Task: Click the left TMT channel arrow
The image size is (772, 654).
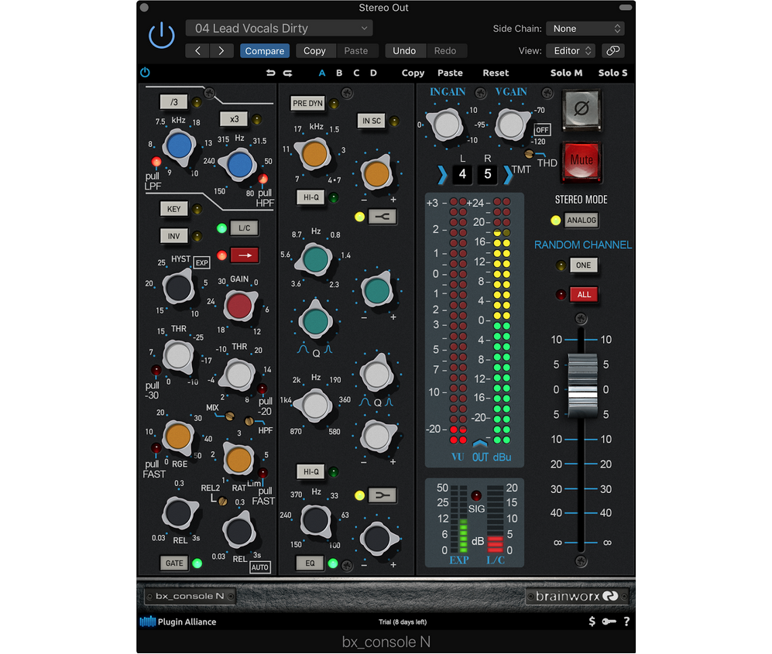Action: click(x=443, y=174)
